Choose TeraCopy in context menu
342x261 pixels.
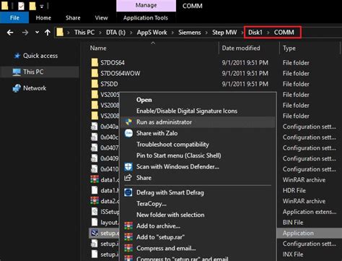coord(152,204)
